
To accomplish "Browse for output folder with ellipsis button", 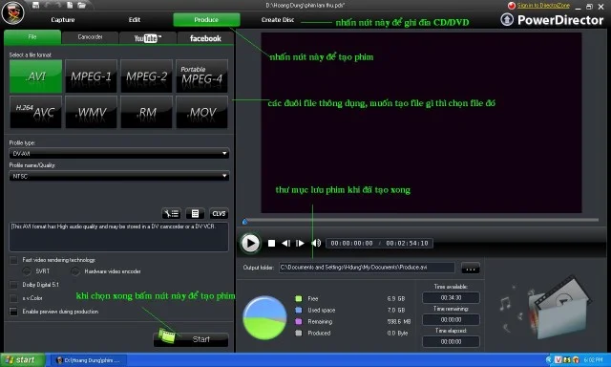I will pyautogui.click(x=471, y=268).
